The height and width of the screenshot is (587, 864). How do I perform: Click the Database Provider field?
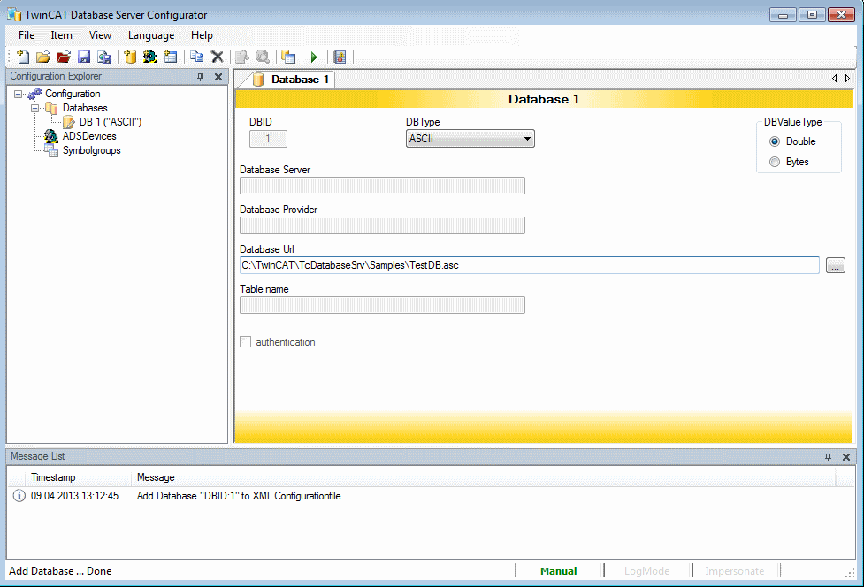(382, 225)
